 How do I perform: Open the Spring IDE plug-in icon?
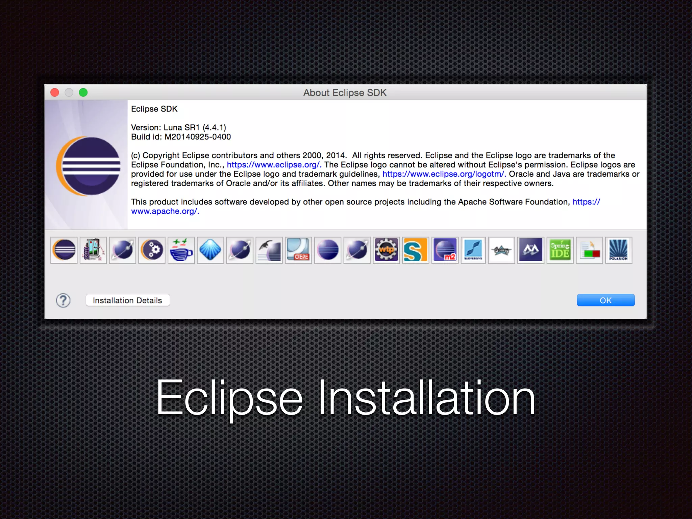pyautogui.click(x=560, y=250)
